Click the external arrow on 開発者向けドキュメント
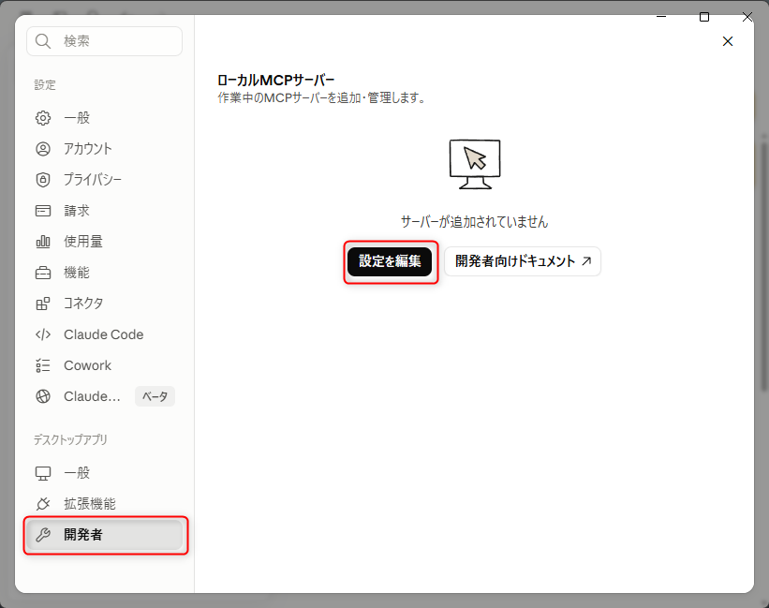The height and width of the screenshot is (608, 769). click(x=586, y=261)
